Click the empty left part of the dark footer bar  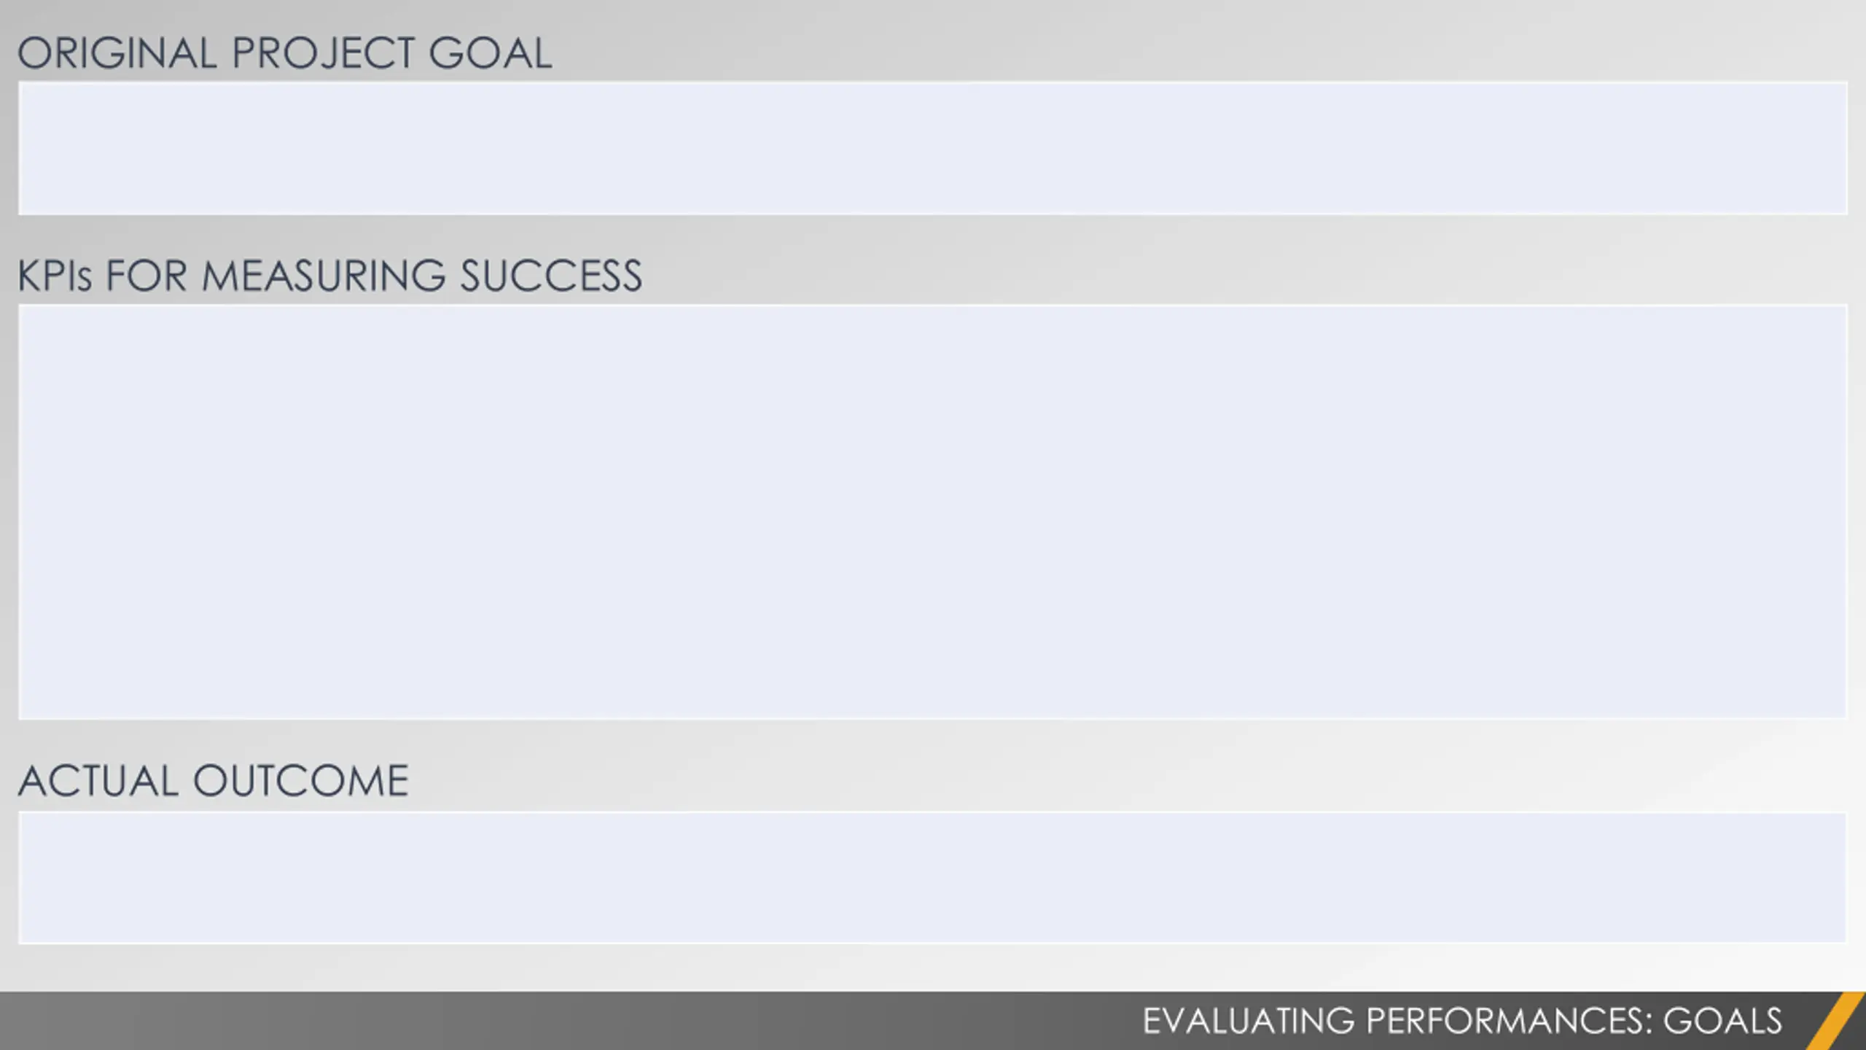coord(510,1021)
